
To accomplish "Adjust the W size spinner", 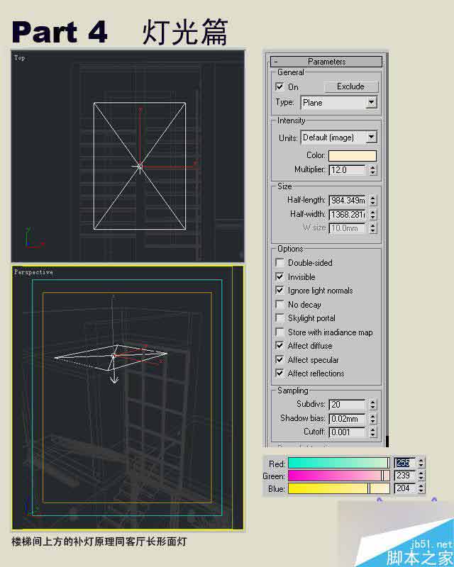I will [373, 228].
